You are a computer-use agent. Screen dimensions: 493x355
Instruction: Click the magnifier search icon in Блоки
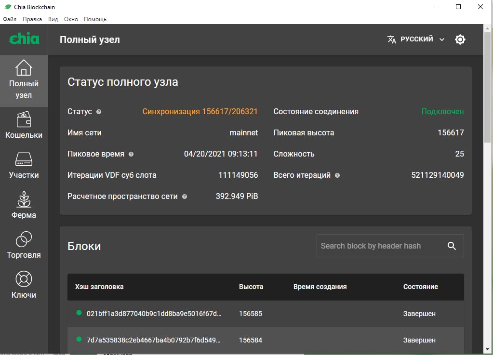pos(452,246)
